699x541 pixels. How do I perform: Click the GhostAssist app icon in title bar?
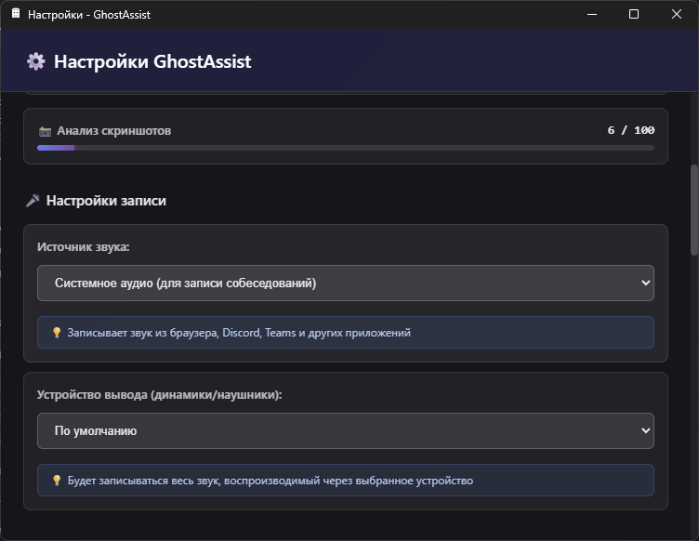pos(15,14)
